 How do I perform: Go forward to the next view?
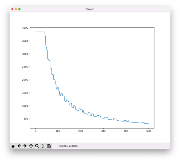pyautogui.click(x=25, y=146)
